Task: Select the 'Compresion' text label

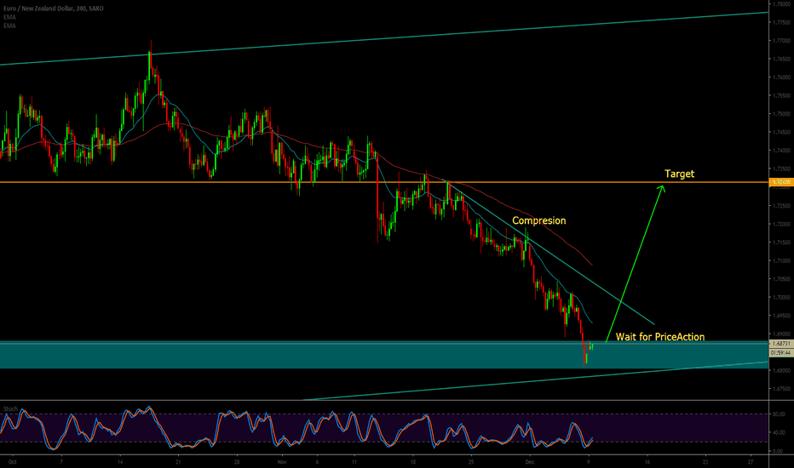Action: tap(538, 220)
